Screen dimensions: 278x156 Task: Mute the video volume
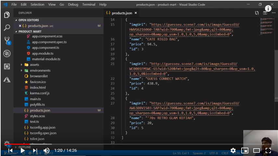click(x=46, y=150)
